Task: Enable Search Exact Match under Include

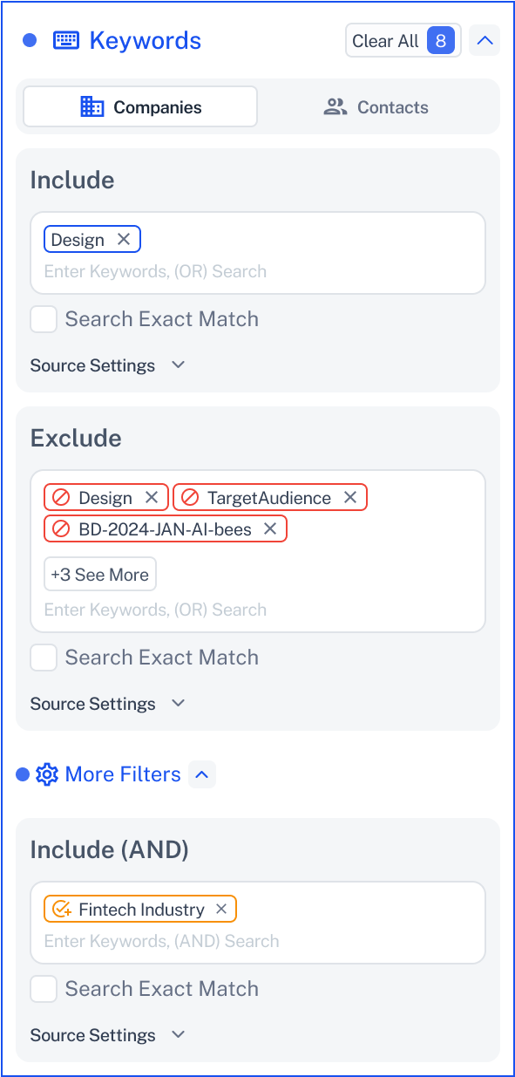Action: click(x=44, y=319)
